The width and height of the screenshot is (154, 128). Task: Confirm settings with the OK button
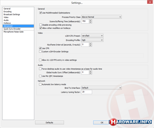tap(102, 123)
